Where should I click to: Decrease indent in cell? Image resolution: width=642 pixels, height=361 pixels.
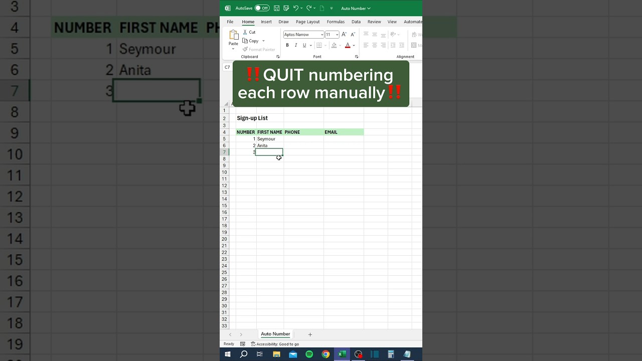(x=393, y=45)
